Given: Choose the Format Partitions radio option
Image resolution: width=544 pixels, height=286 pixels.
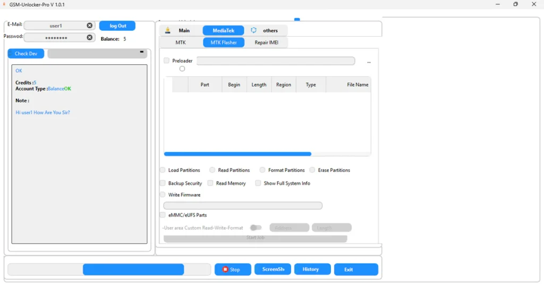Looking at the screenshot, I should (262, 170).
